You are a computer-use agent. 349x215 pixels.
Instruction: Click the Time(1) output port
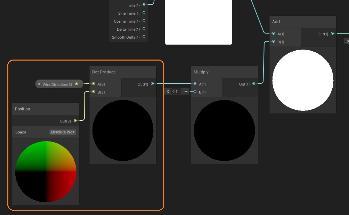[x=144, y=5]
